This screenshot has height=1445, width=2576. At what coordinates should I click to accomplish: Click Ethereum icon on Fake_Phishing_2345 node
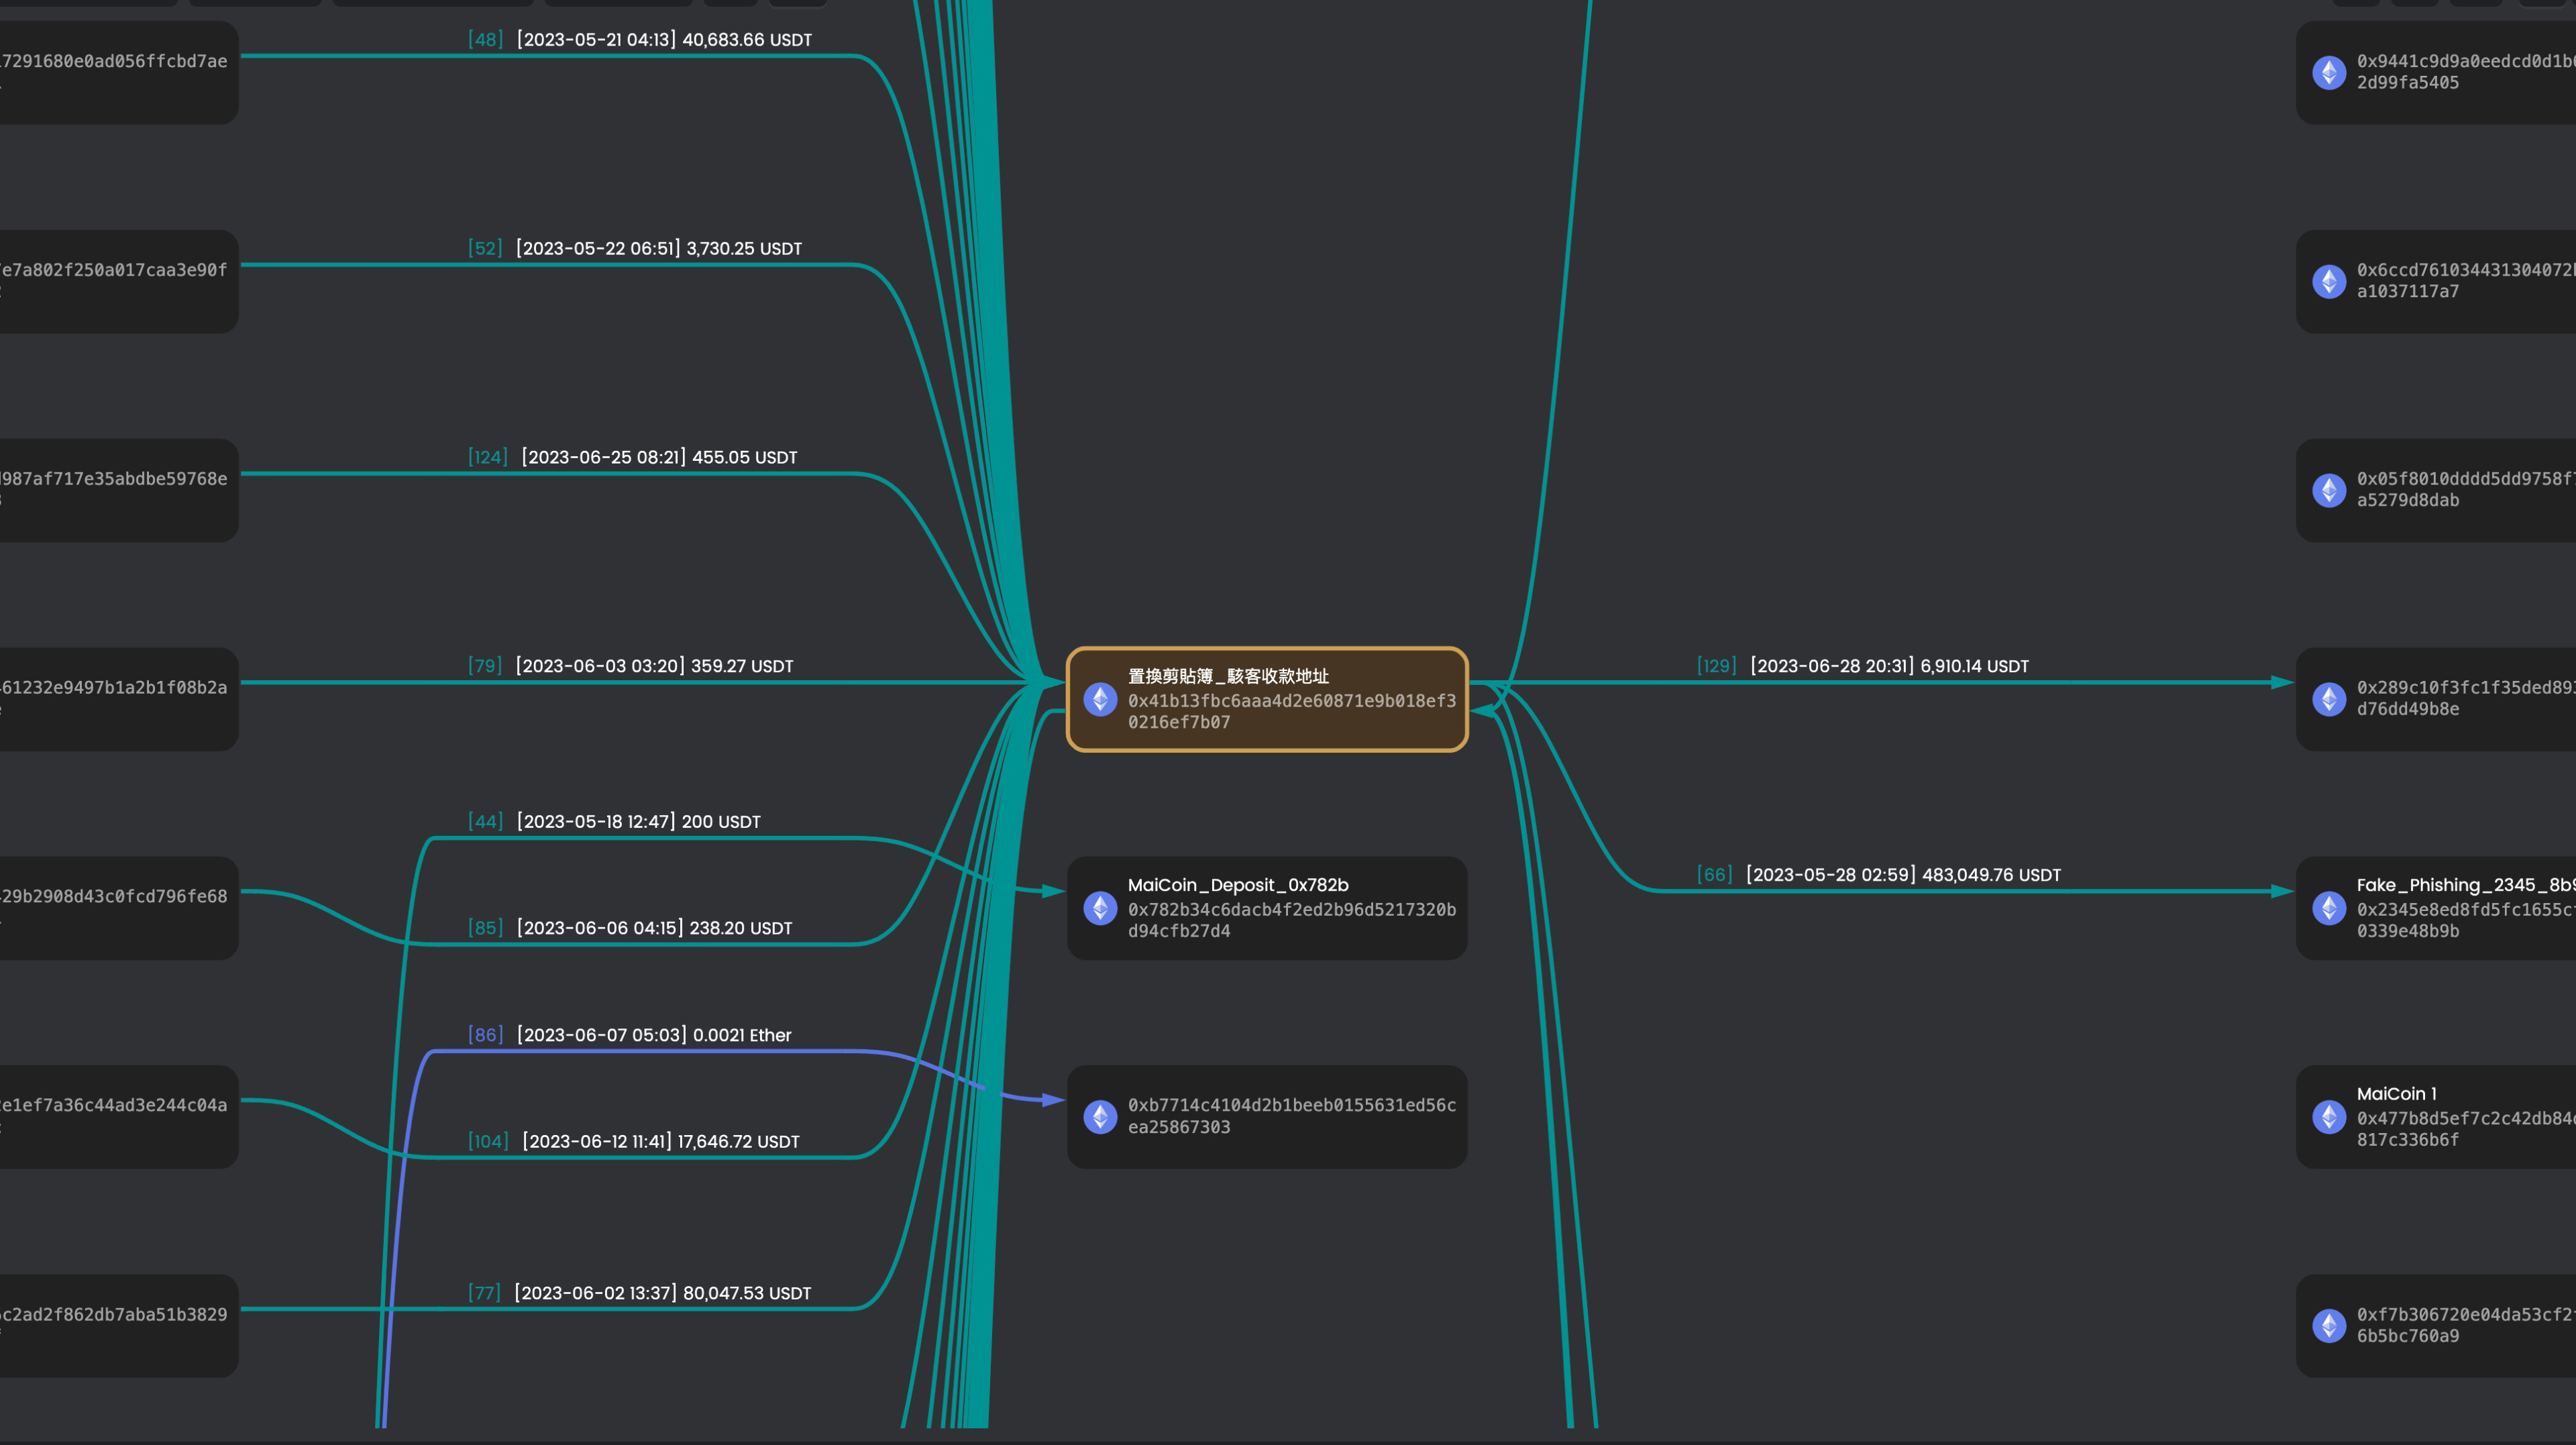pos(2329,908)
